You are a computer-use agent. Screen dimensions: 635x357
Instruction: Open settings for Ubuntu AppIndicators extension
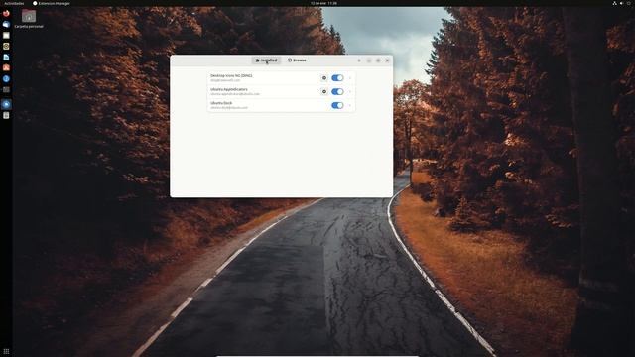point(324,92)
